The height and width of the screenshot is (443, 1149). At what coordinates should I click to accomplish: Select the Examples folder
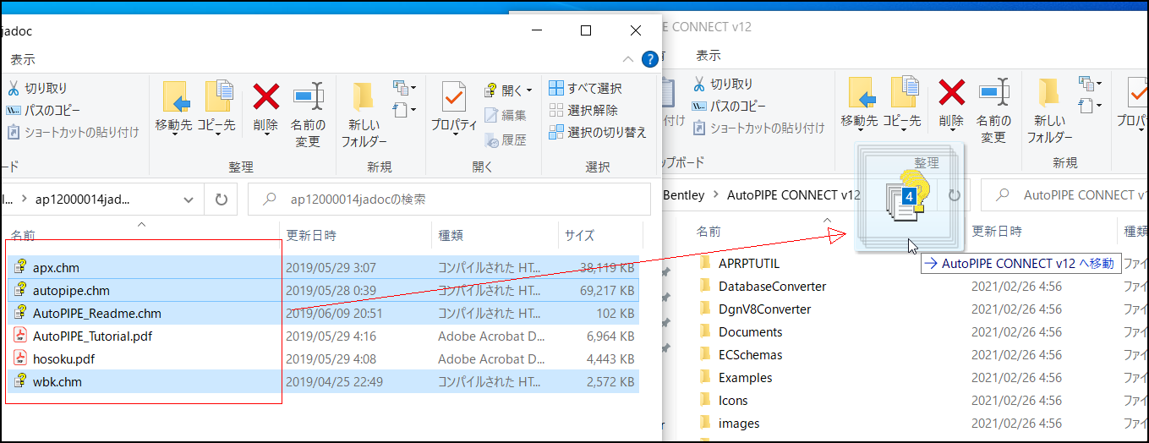click(x=746, y=377)
